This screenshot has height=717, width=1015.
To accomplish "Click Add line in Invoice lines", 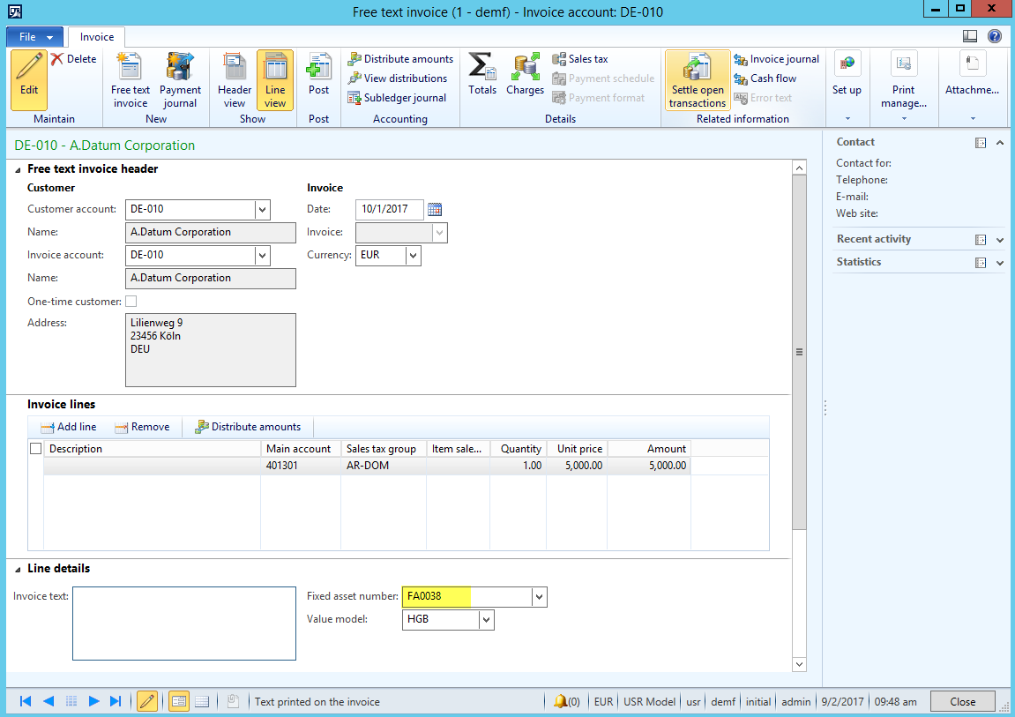I will [x=69, y=427].
